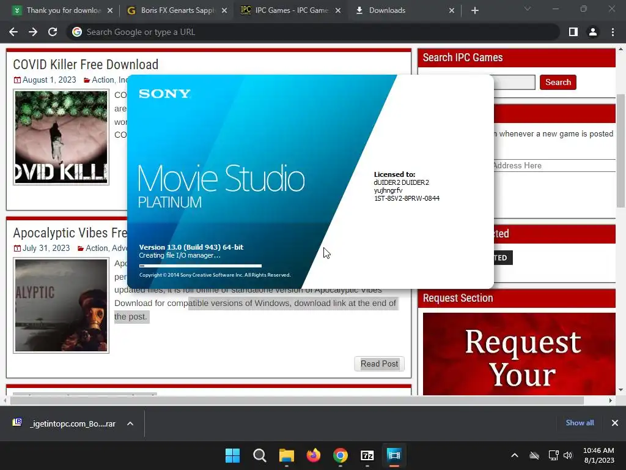Switch to the Downloads tab

[x=405, y=10]
